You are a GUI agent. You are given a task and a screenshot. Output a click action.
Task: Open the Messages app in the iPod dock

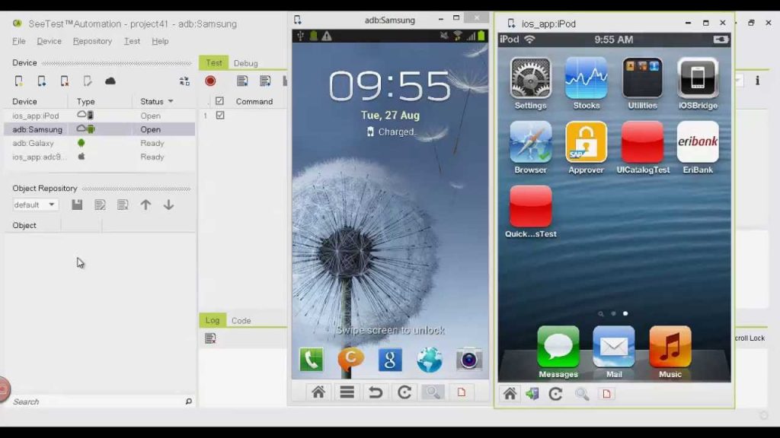point(558,347)
